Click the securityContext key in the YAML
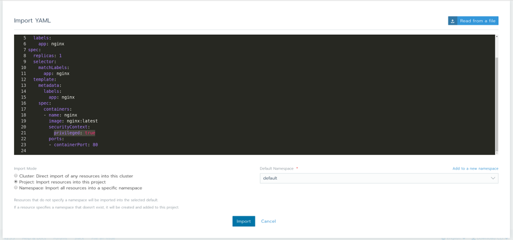 tap(69, 127)
